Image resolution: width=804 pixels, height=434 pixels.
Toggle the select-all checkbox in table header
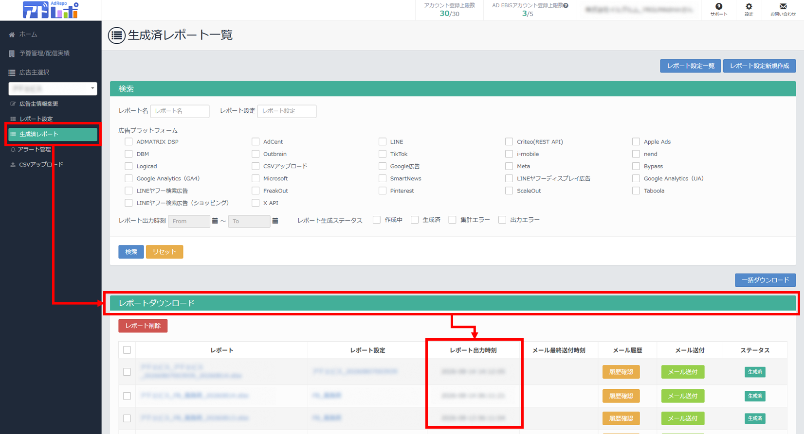(127, 350)
